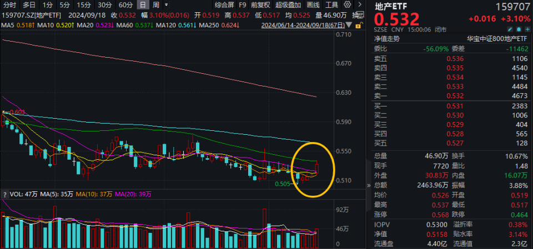Open the 工具 tools menu
This screenshot has height=249, width=533.
[331, 5]
